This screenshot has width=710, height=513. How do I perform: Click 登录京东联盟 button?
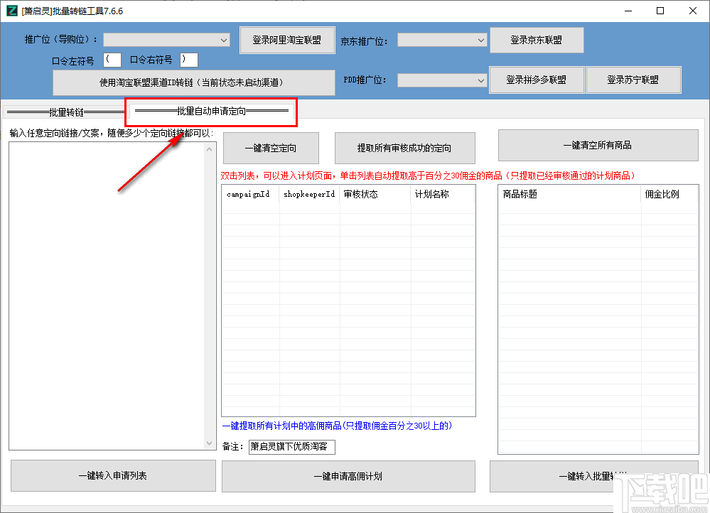[537, 40]
